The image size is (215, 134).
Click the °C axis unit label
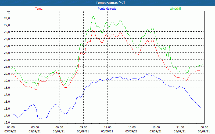(x=8, y=12)
